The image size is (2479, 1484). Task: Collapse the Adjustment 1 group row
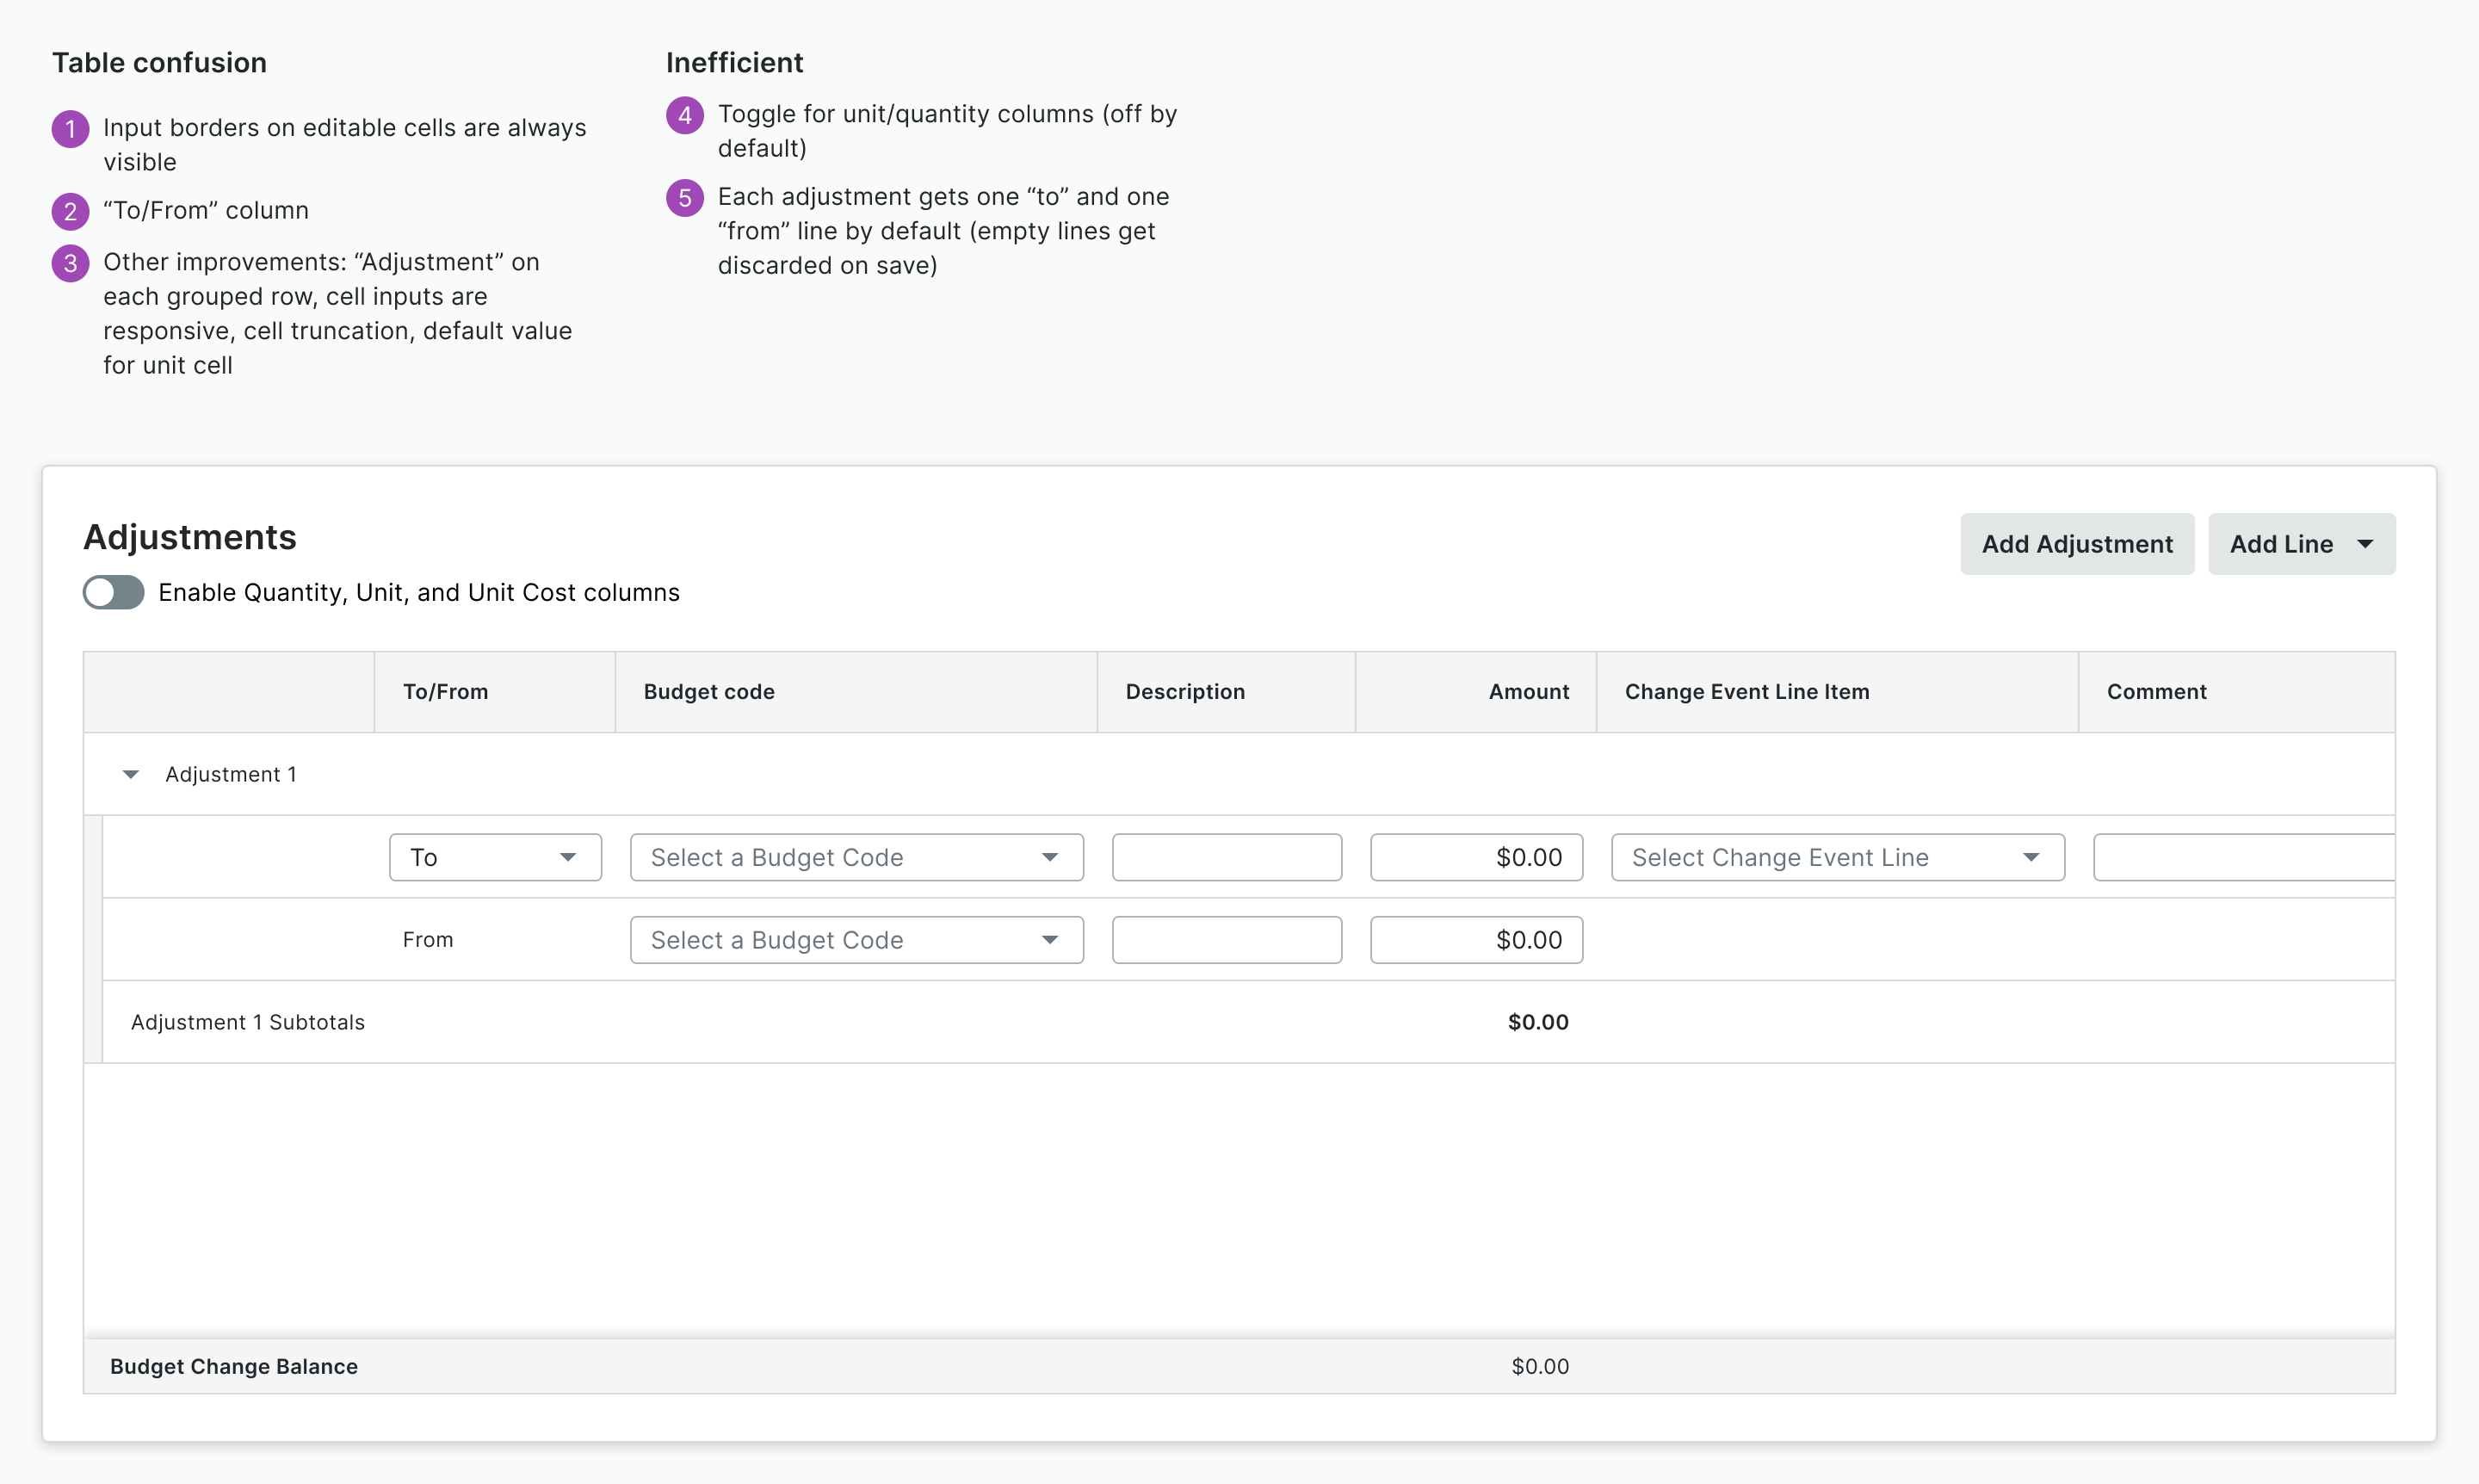(130, 774)
